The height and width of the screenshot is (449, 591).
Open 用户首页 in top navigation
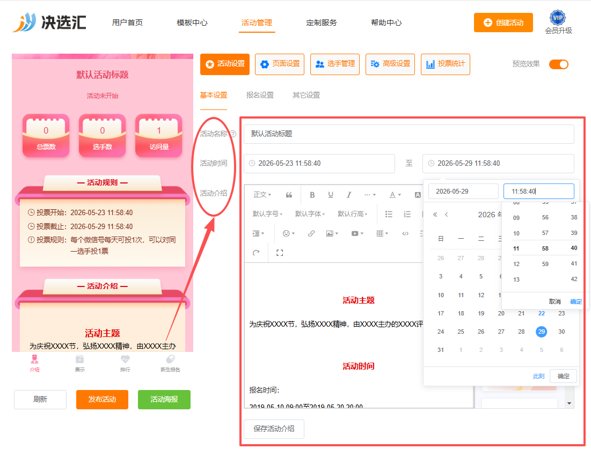pyautogui.click(x=127, y=23)
